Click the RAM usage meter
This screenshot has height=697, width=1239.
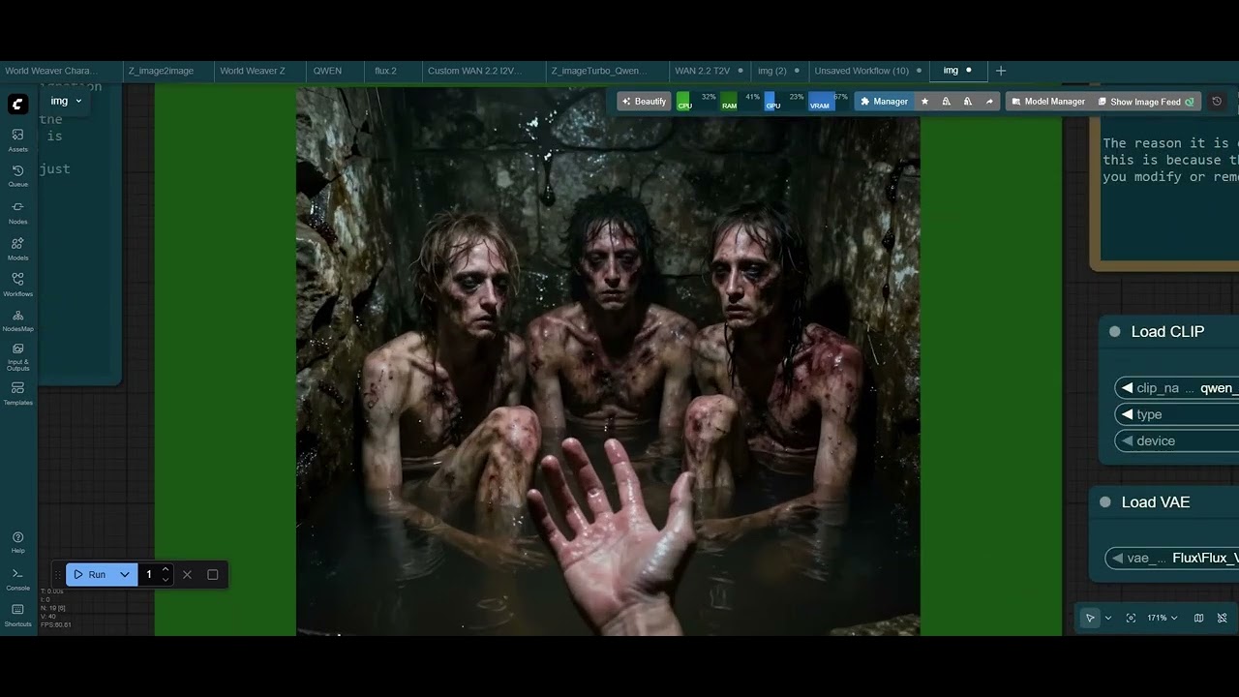point(740,102)
